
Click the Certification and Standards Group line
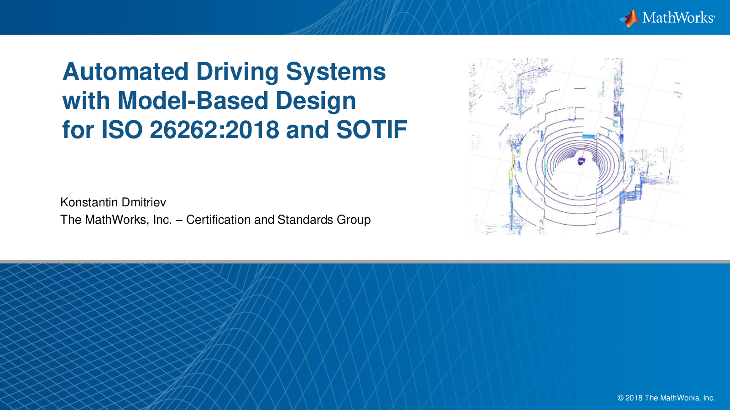pos(215,220)
